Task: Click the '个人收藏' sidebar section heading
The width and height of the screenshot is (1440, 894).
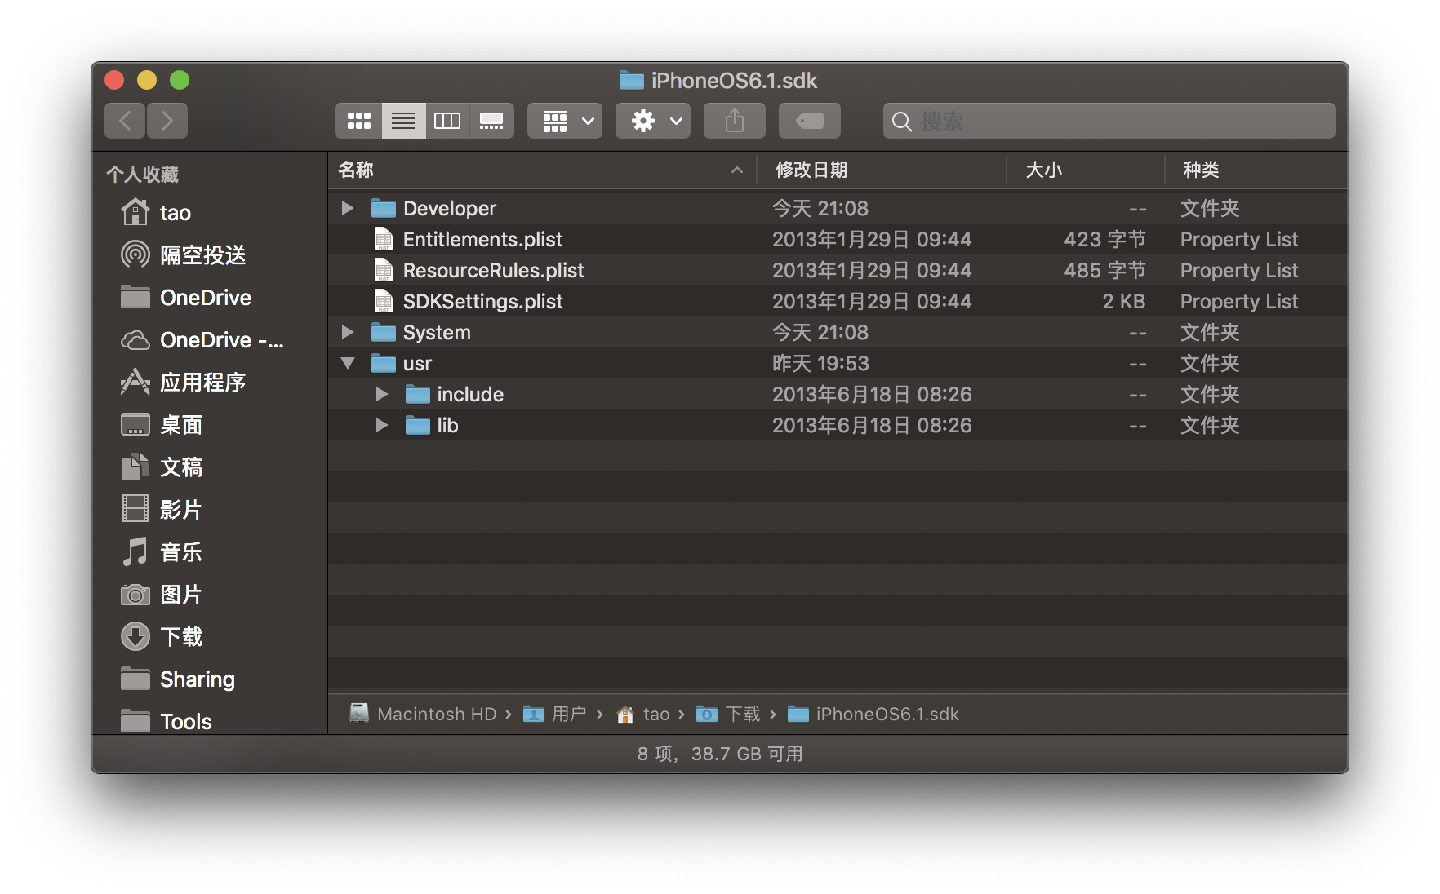Action: point(142,174)
